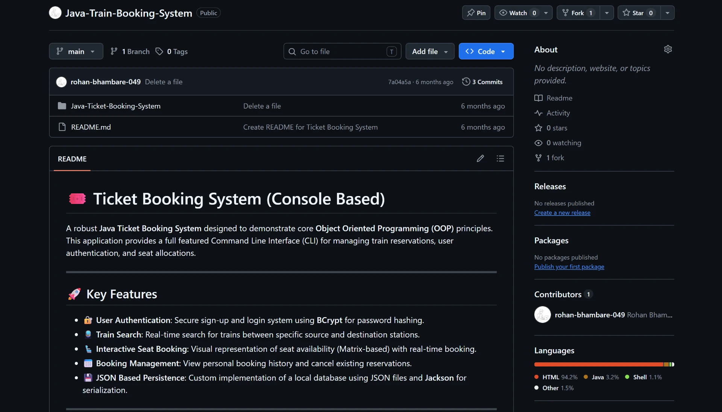Click the history clock icon by 3 Commits
Image resolution: width=722 pixels, height=412 pixels.
point(466,82)
